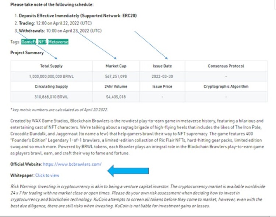The image size is (276, 217).
Task: Click the '$67,251,098' market cap value
Action: (x=116, y=76)
